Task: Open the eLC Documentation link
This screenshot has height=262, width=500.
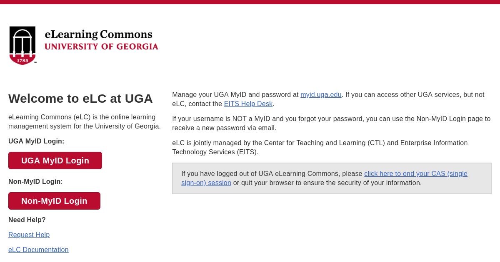Action: click(x=38, y=250)
